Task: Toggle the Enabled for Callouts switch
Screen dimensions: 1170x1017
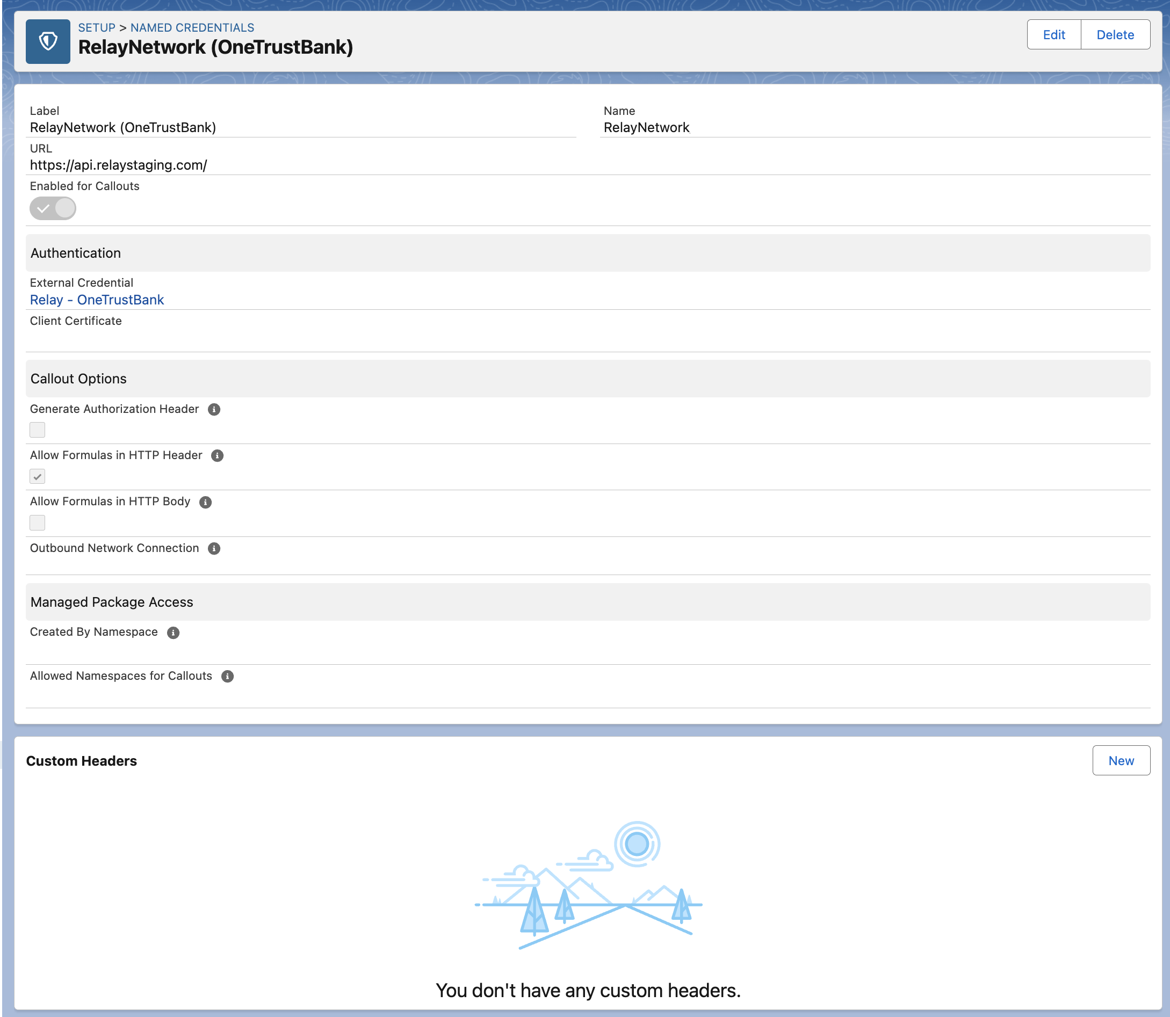Action: point(53,208)
